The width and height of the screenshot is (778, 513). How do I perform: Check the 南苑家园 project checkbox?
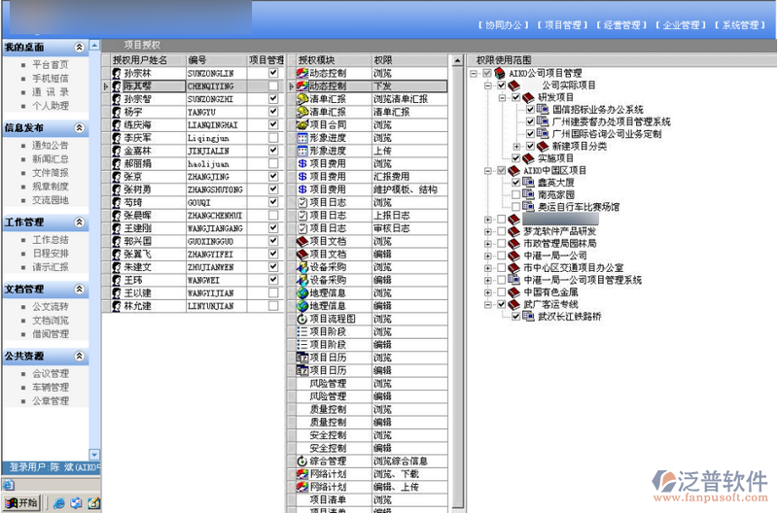click(516, 195)
